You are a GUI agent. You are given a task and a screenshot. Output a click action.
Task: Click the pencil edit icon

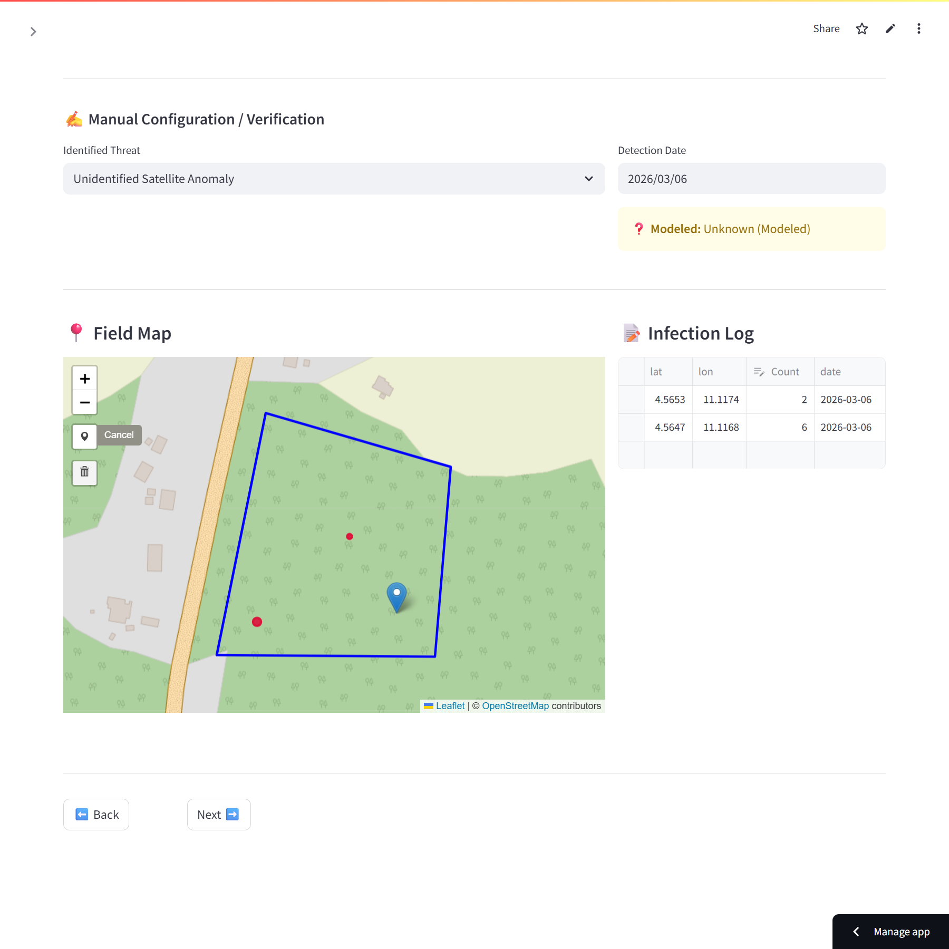[890, 29]
